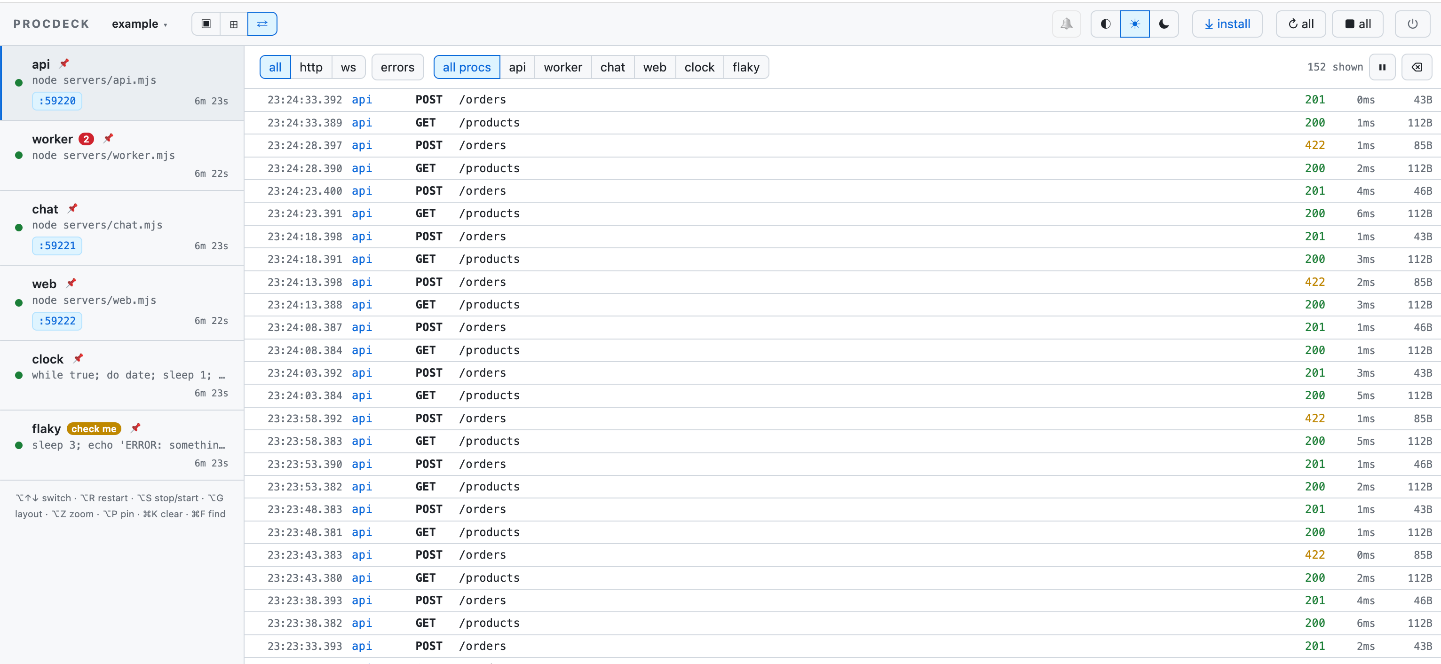Filter traffic to clock process tab
This screenshot has width=1441, height=664.
699,67
